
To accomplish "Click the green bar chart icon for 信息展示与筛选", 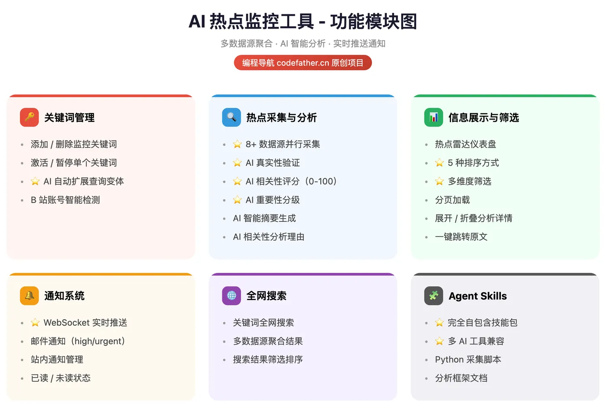I will [434, 117].
